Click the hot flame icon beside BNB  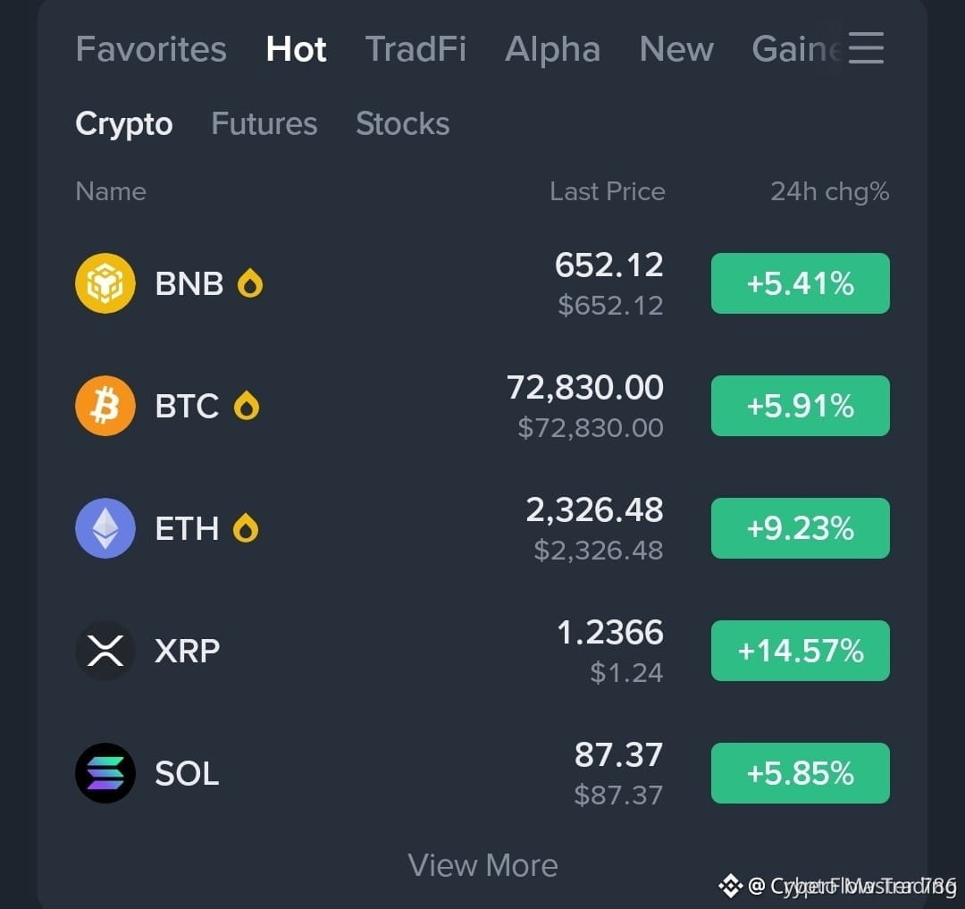pyautogui.click(x=250, y=283)
